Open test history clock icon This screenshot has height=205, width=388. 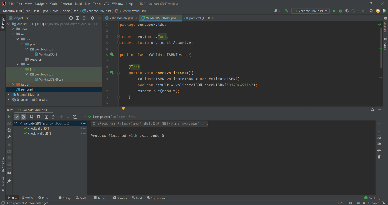[75, 117]
